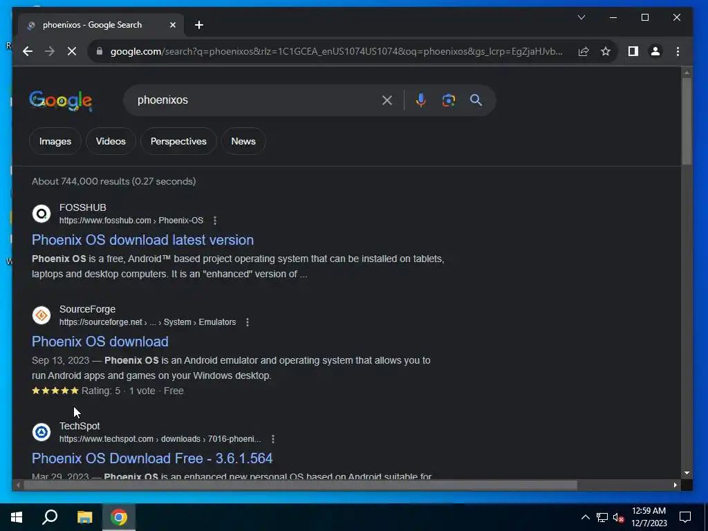Open Chrome three-dot menu
708x531 pixels.
pos(678,51)
